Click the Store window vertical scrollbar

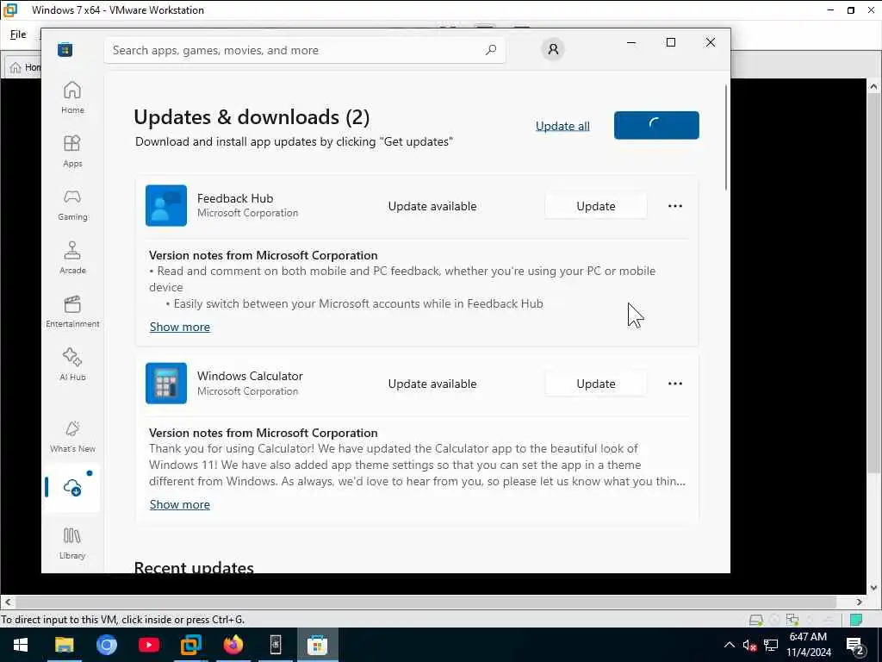click(726, 138)
